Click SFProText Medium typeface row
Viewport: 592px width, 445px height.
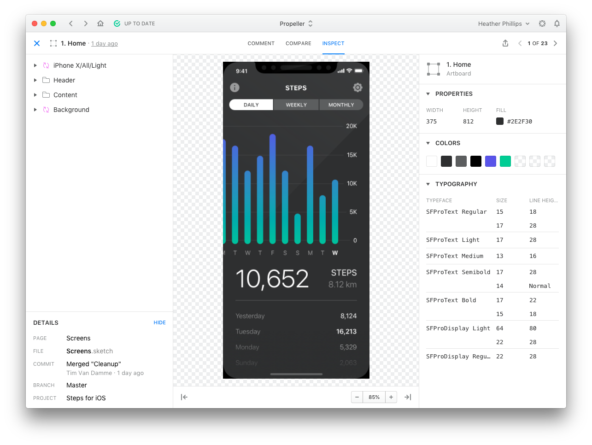coord(492,256)
